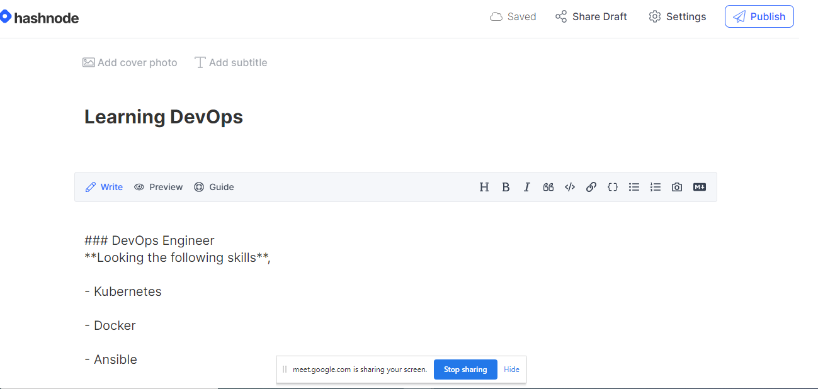Open the Guide tab

[214, 187]
